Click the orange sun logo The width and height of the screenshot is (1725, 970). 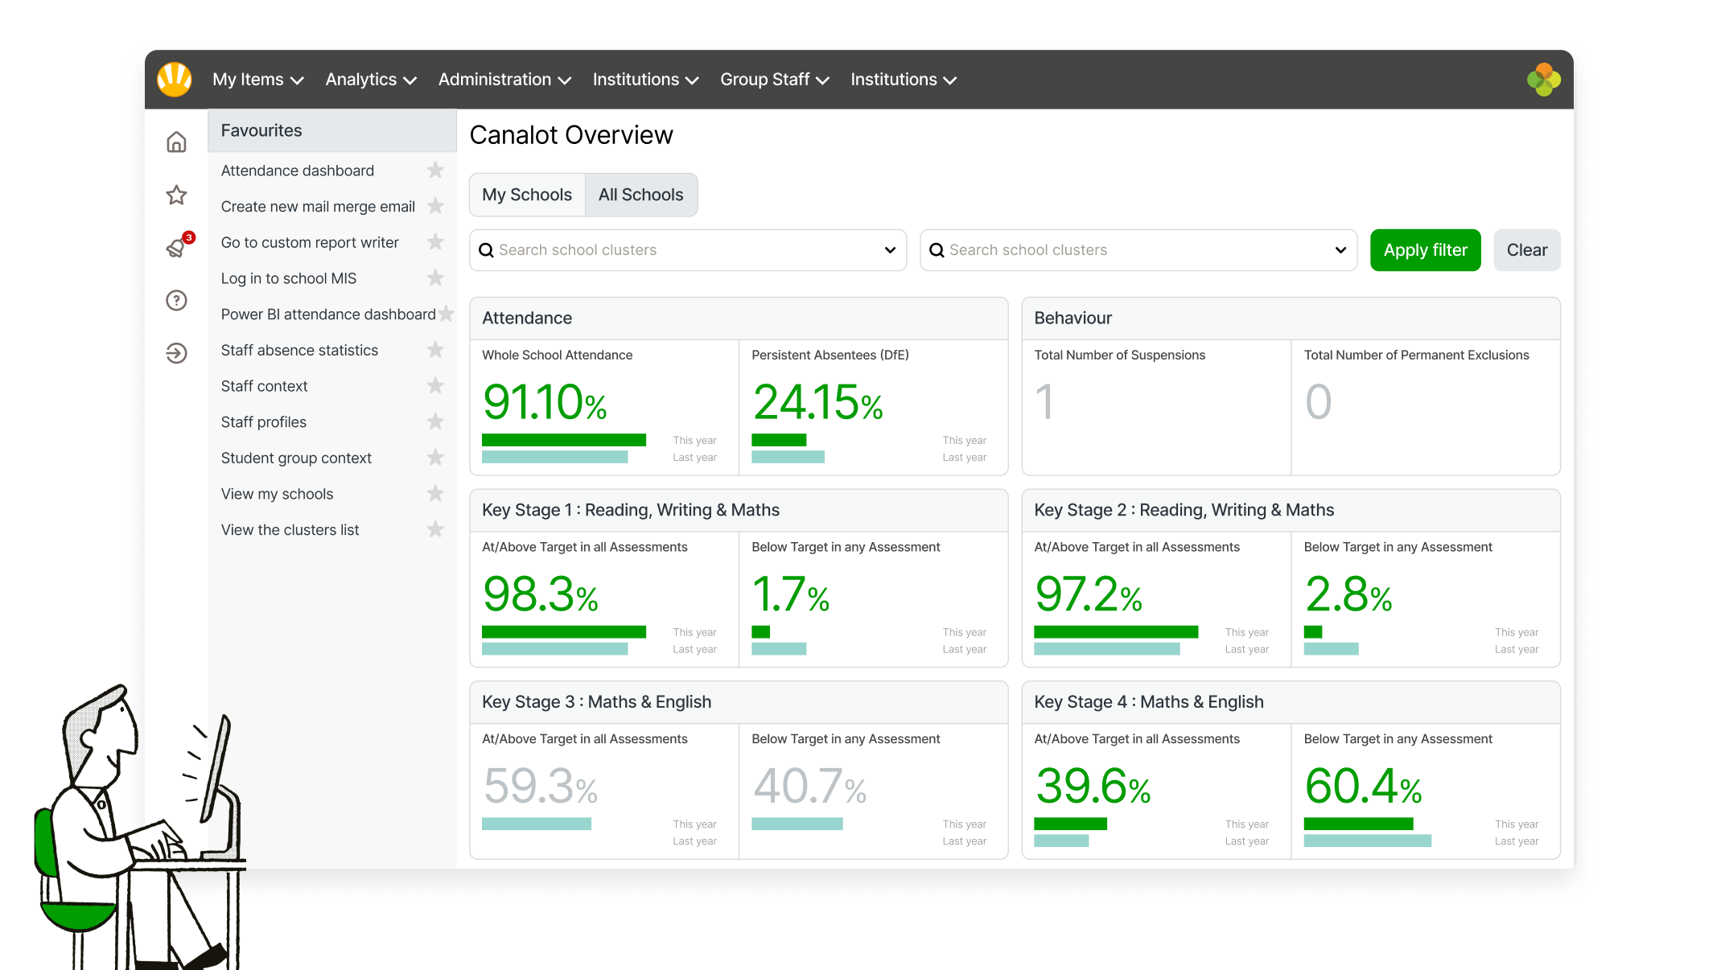pos(175,80)
